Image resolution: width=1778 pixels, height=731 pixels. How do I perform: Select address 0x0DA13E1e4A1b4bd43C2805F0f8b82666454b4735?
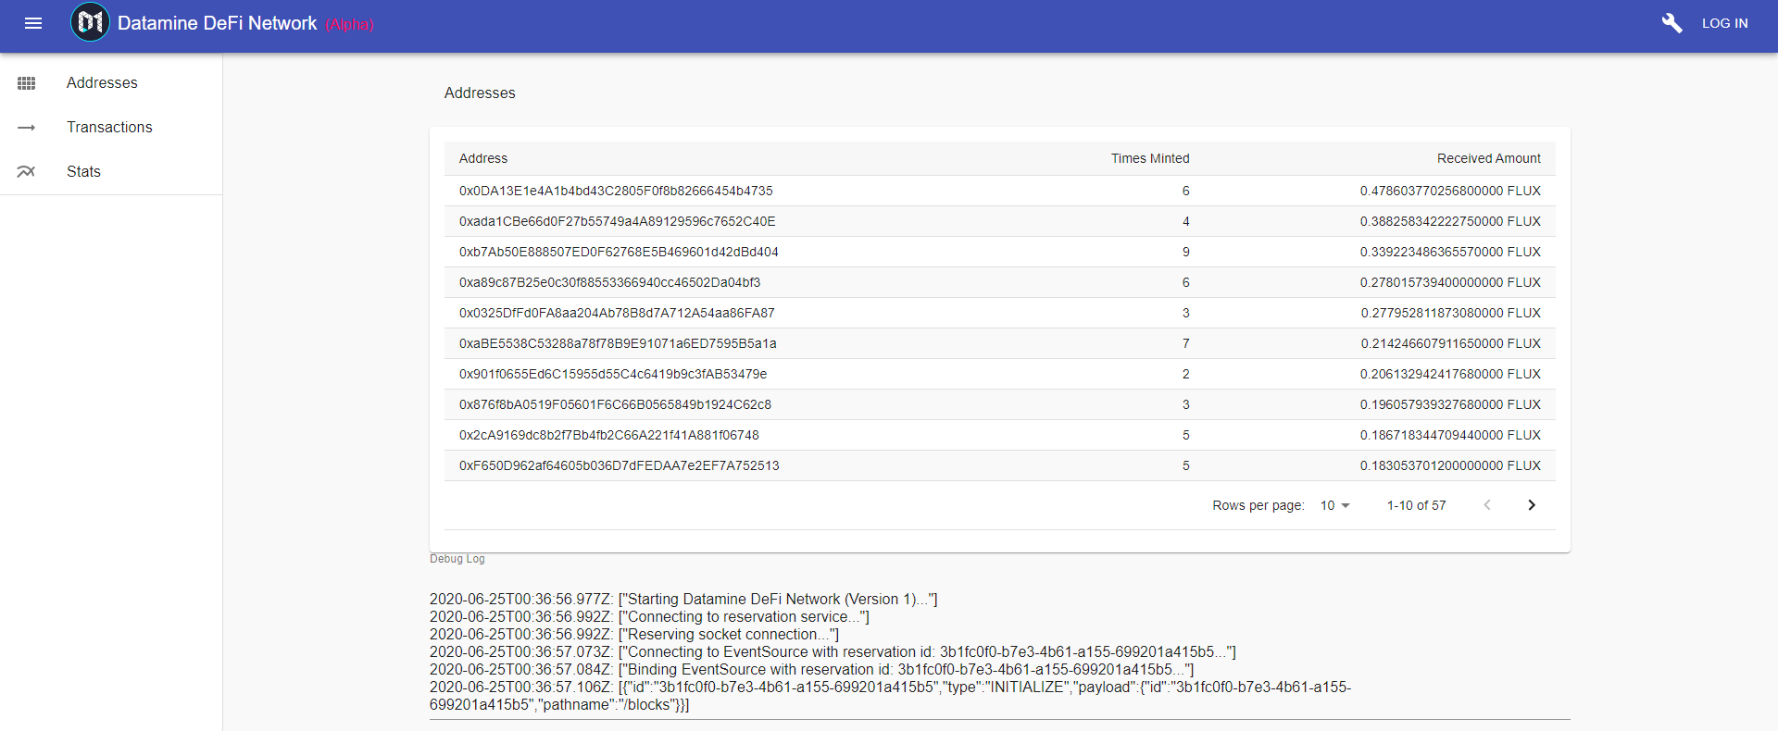(x=616, y=191)
